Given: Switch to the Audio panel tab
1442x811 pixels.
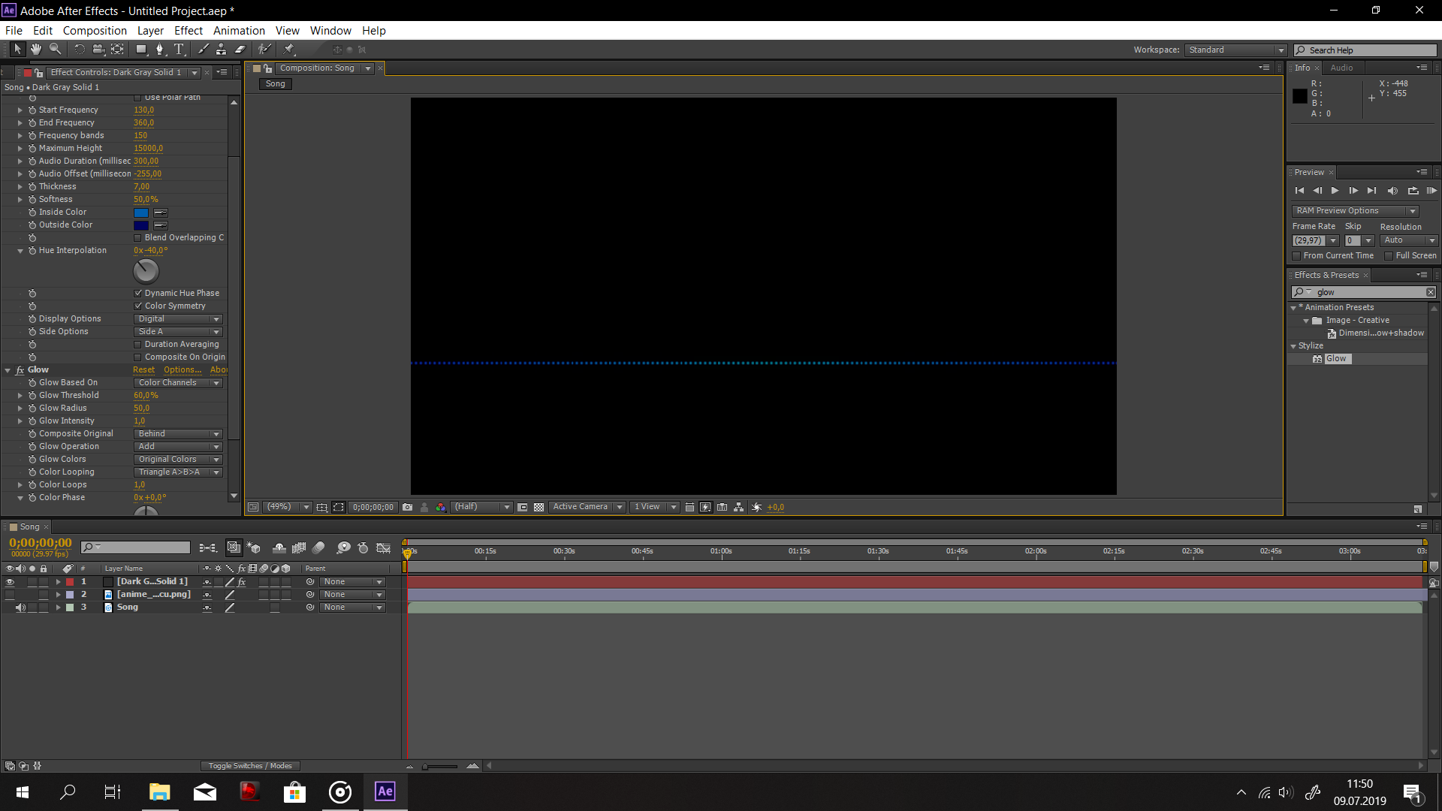Looking at the screenshot, I should point(1341,68).
